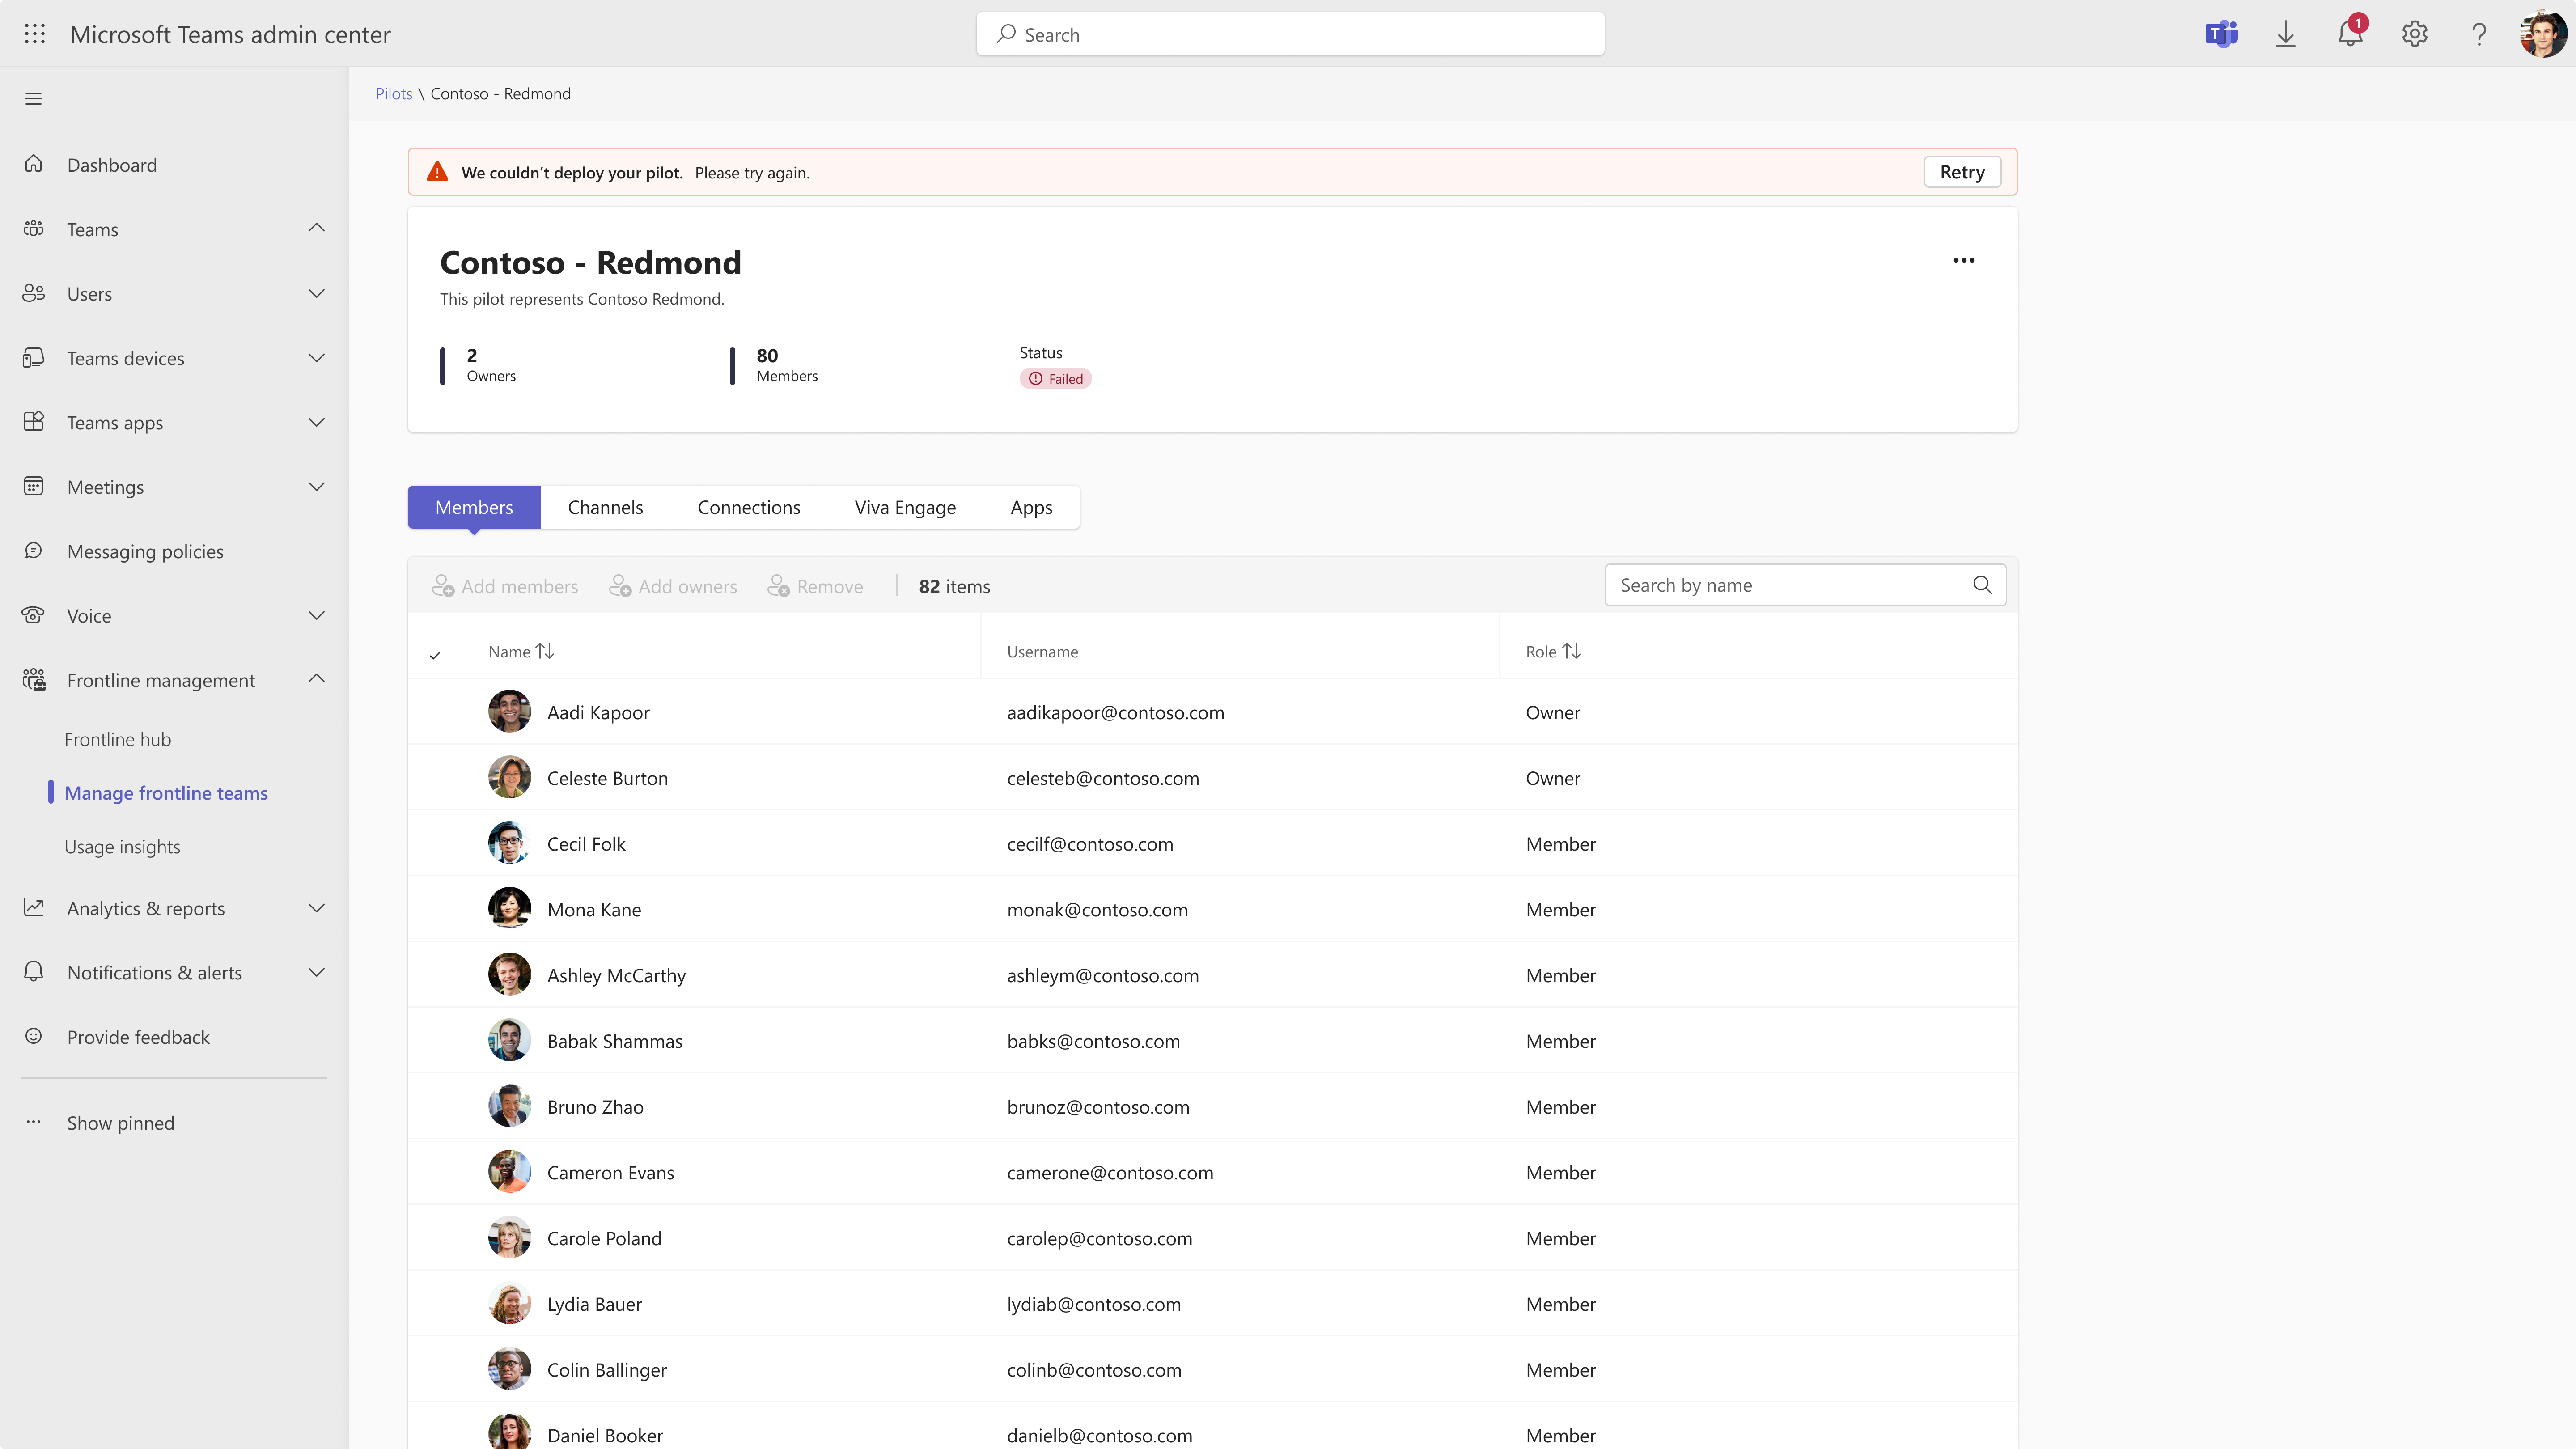The width and height of the screenshot is (2576, 1449).
Task: Open the settings gear icon
Action: coord(2414,33)
